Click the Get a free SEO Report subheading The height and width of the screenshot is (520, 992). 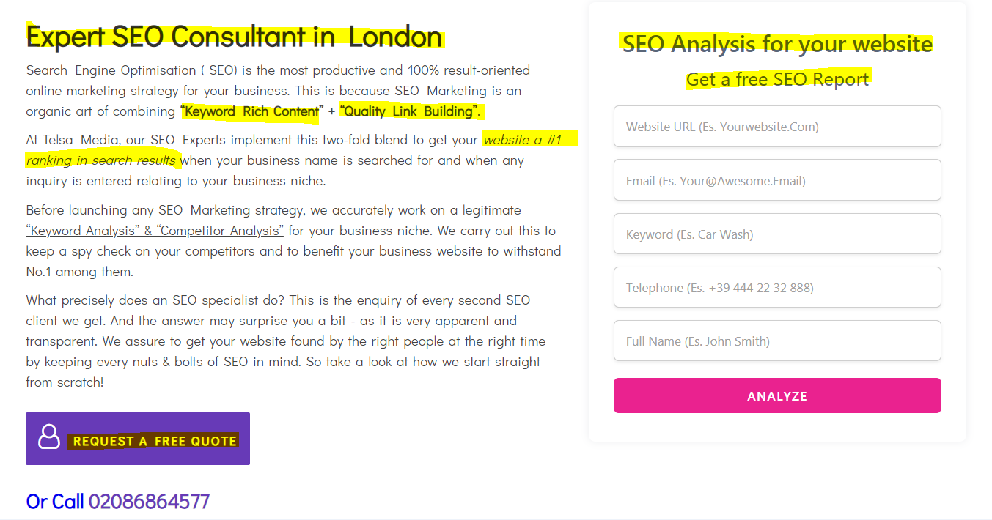pos(777,79)
